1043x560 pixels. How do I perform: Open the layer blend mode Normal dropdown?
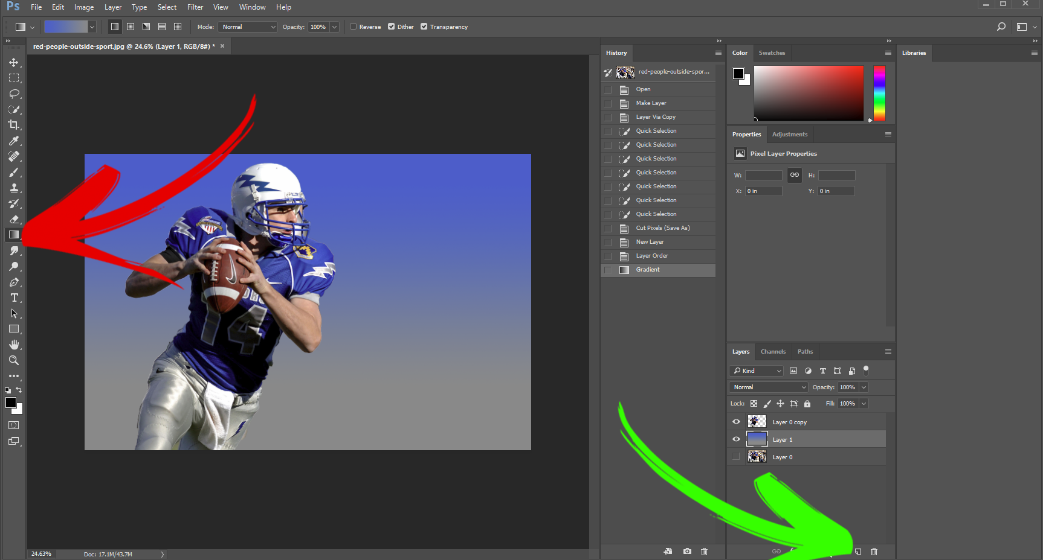pos(769,387)
